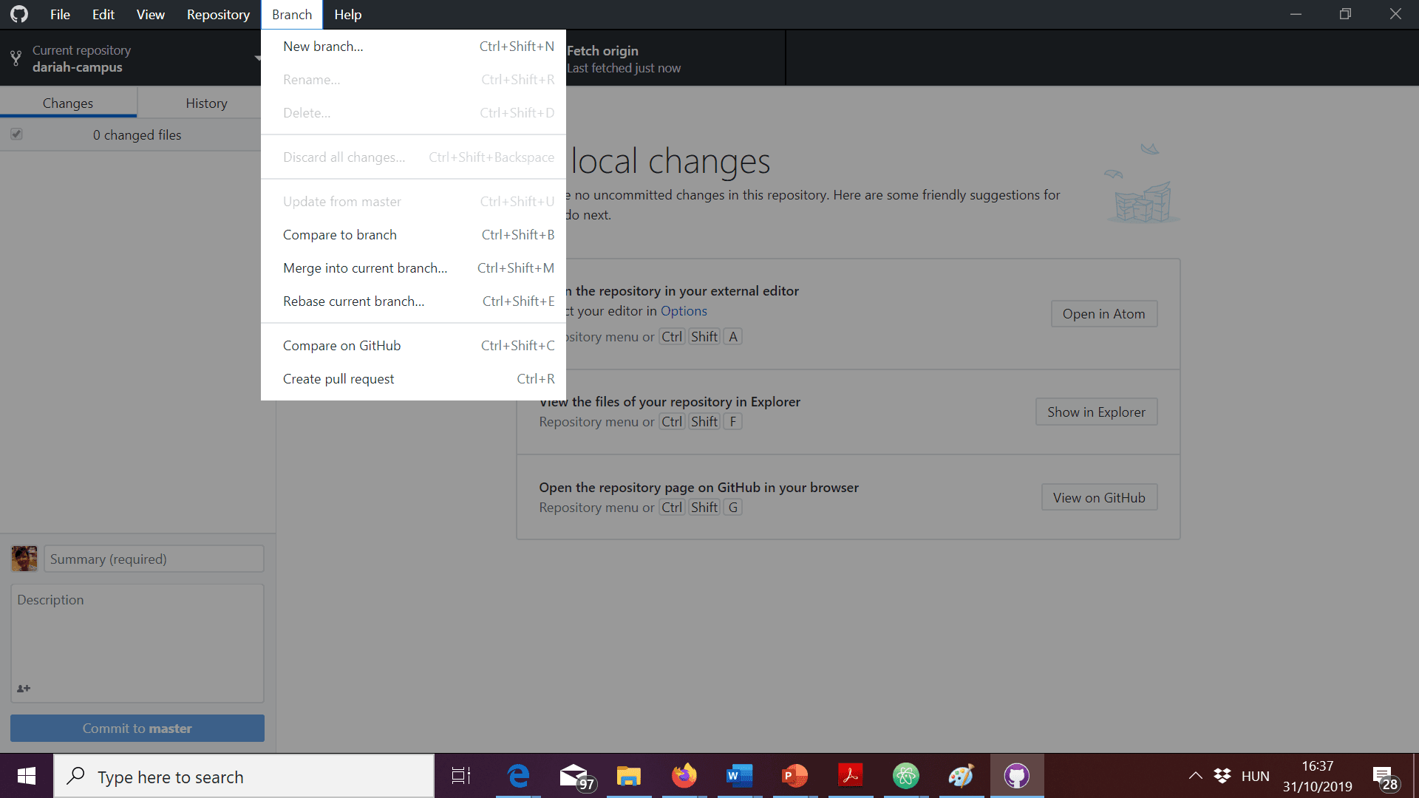Choose New branch... from Branch menu
The height and width of the screenshot is (798, 1419).
coord(323,47)
